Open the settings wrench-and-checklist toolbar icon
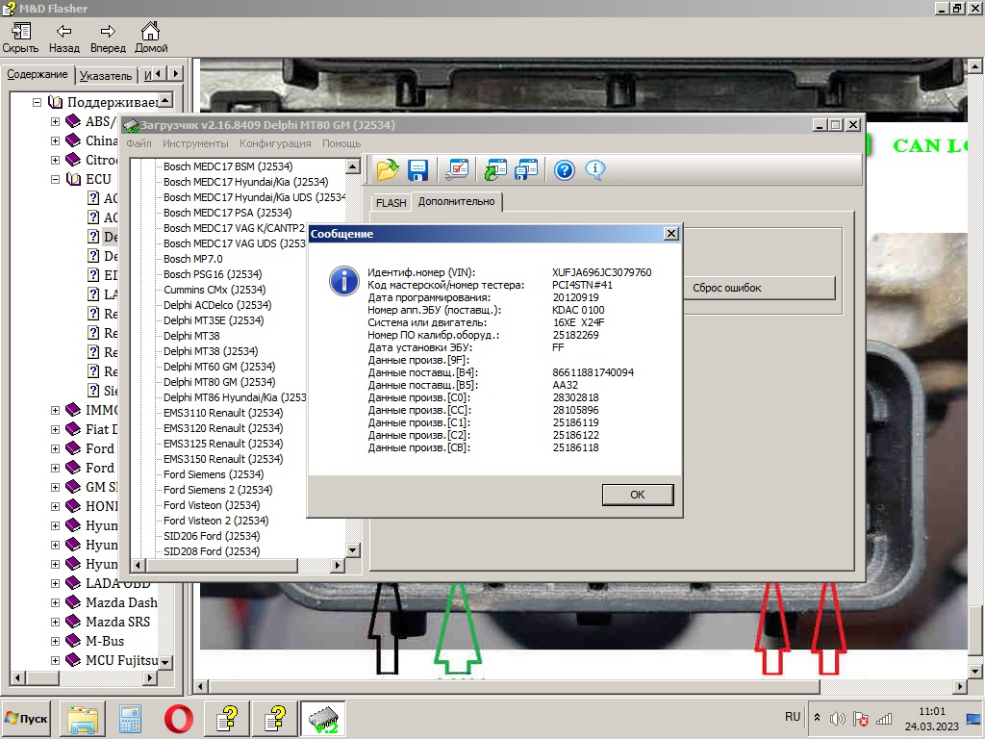Image resolution: width=985 pixels, height=739 pixels. (458, 170)
